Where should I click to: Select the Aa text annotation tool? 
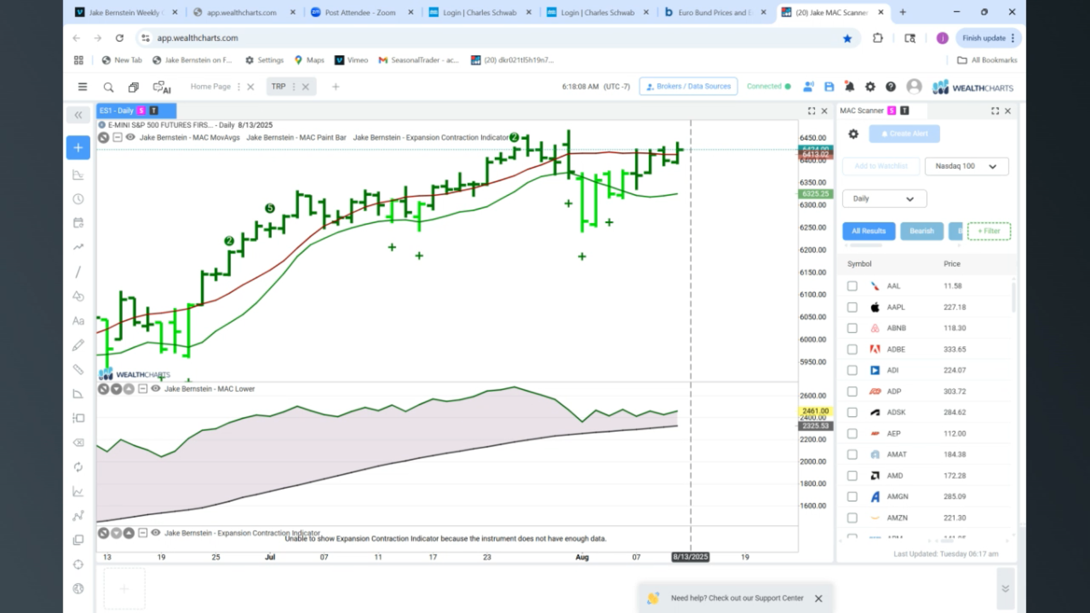78,321
